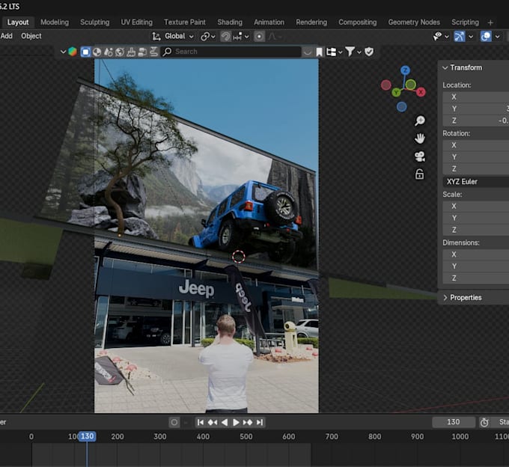The height and width of the screenshot is (467, 509).
Task: Open the Geometry Nodes workspace tab
Action: pos(414,22)
